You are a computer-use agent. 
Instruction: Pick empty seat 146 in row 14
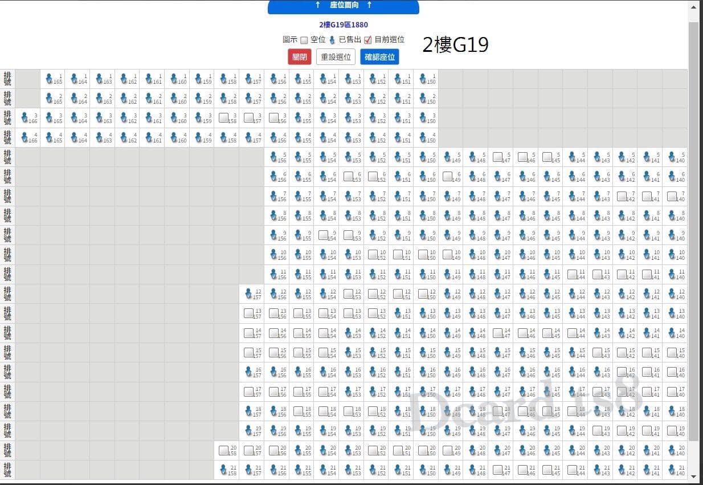point(522,332)
